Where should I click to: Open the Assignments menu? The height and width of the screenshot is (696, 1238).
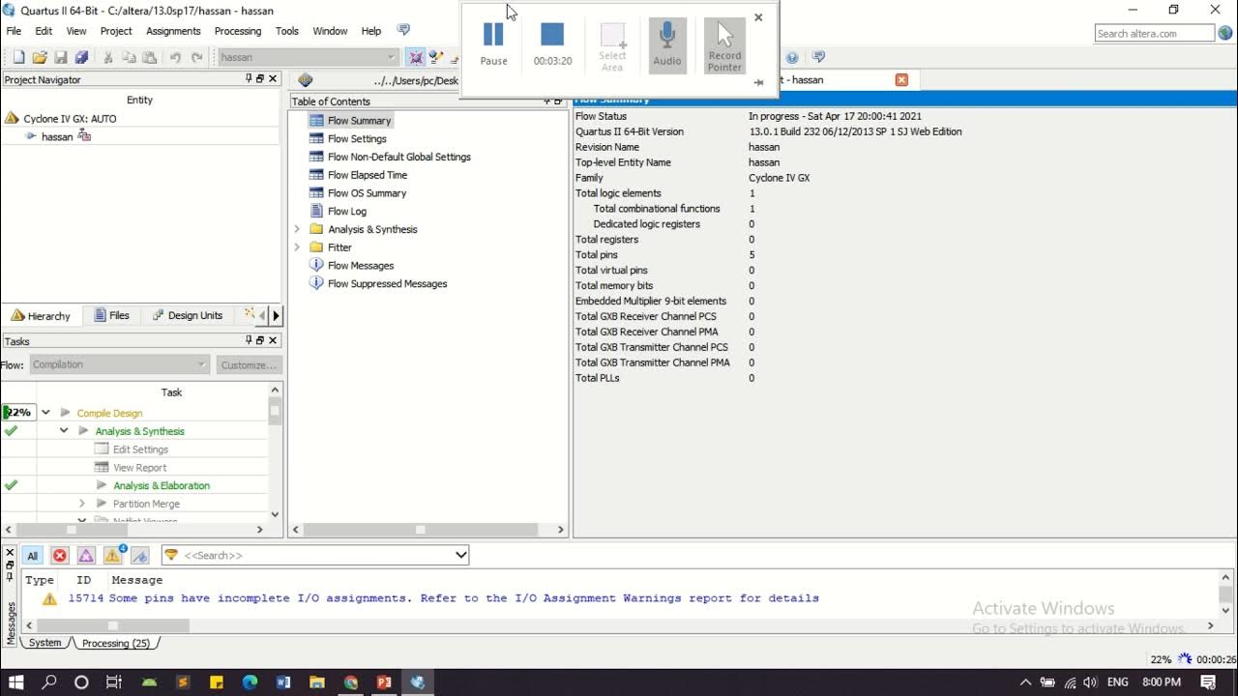173,31
